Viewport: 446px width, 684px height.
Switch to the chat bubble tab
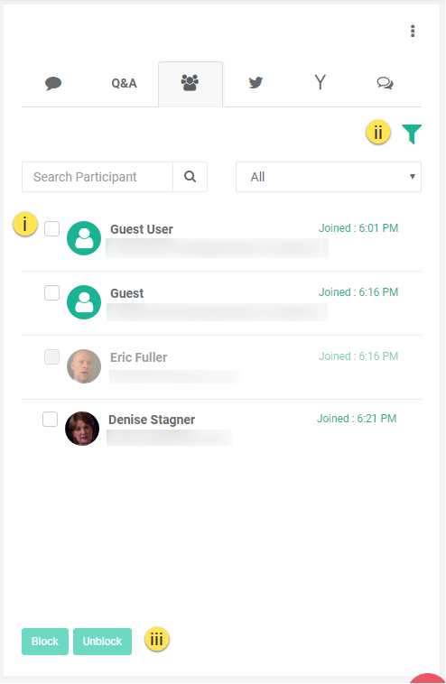point(53,83)
